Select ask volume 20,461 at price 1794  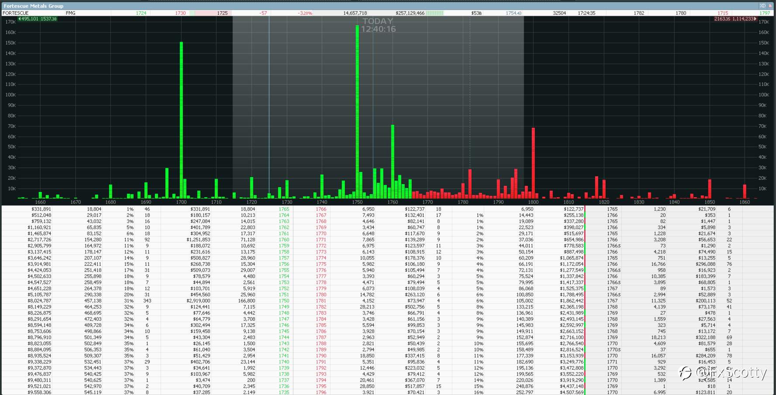367,380
